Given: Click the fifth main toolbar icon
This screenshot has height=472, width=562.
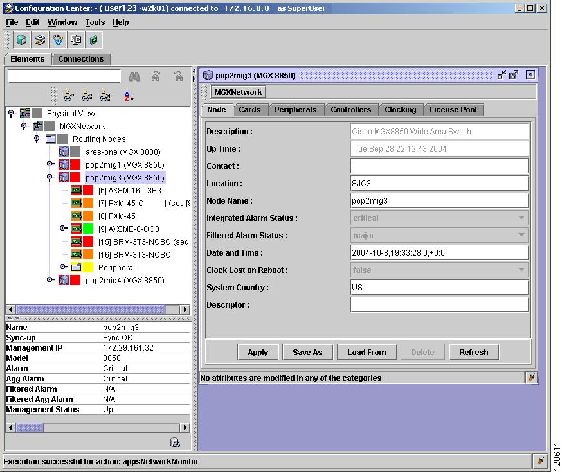Looking at the screenshot, I should (x=93, y=40).
